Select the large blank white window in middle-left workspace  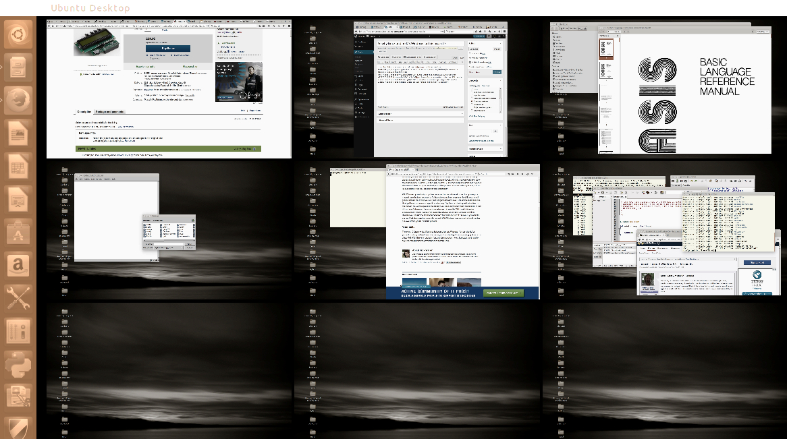click(x=108, y=216)
